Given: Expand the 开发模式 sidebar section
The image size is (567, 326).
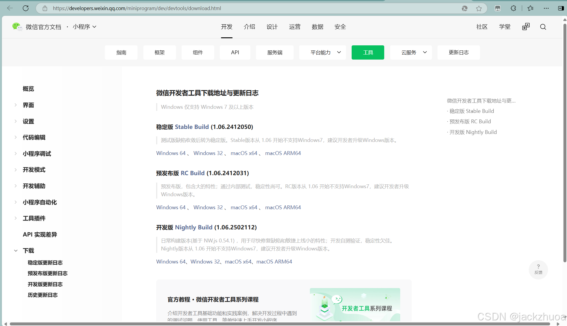Looking at the screenshot, I should [x=16, y=170].
